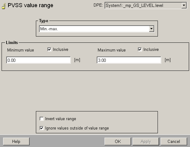Confirm the dialog with OK
190x147 pixels.
pos(118,141)
